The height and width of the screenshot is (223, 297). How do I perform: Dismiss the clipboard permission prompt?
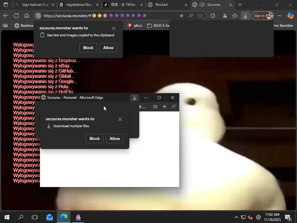(114, 28)
